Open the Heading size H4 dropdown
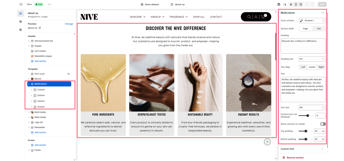 [312, 59]
